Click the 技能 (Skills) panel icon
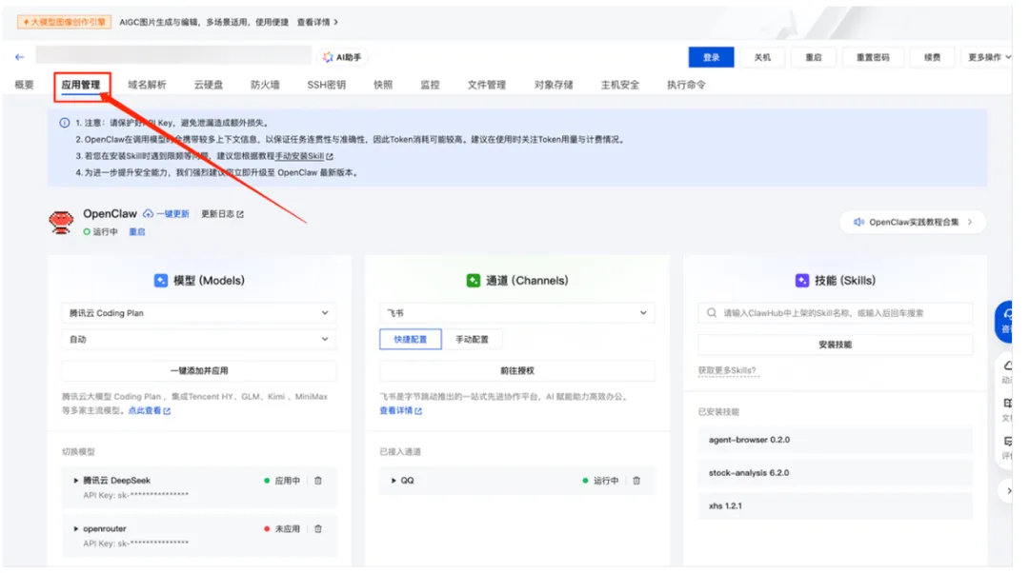 [802, 281]
